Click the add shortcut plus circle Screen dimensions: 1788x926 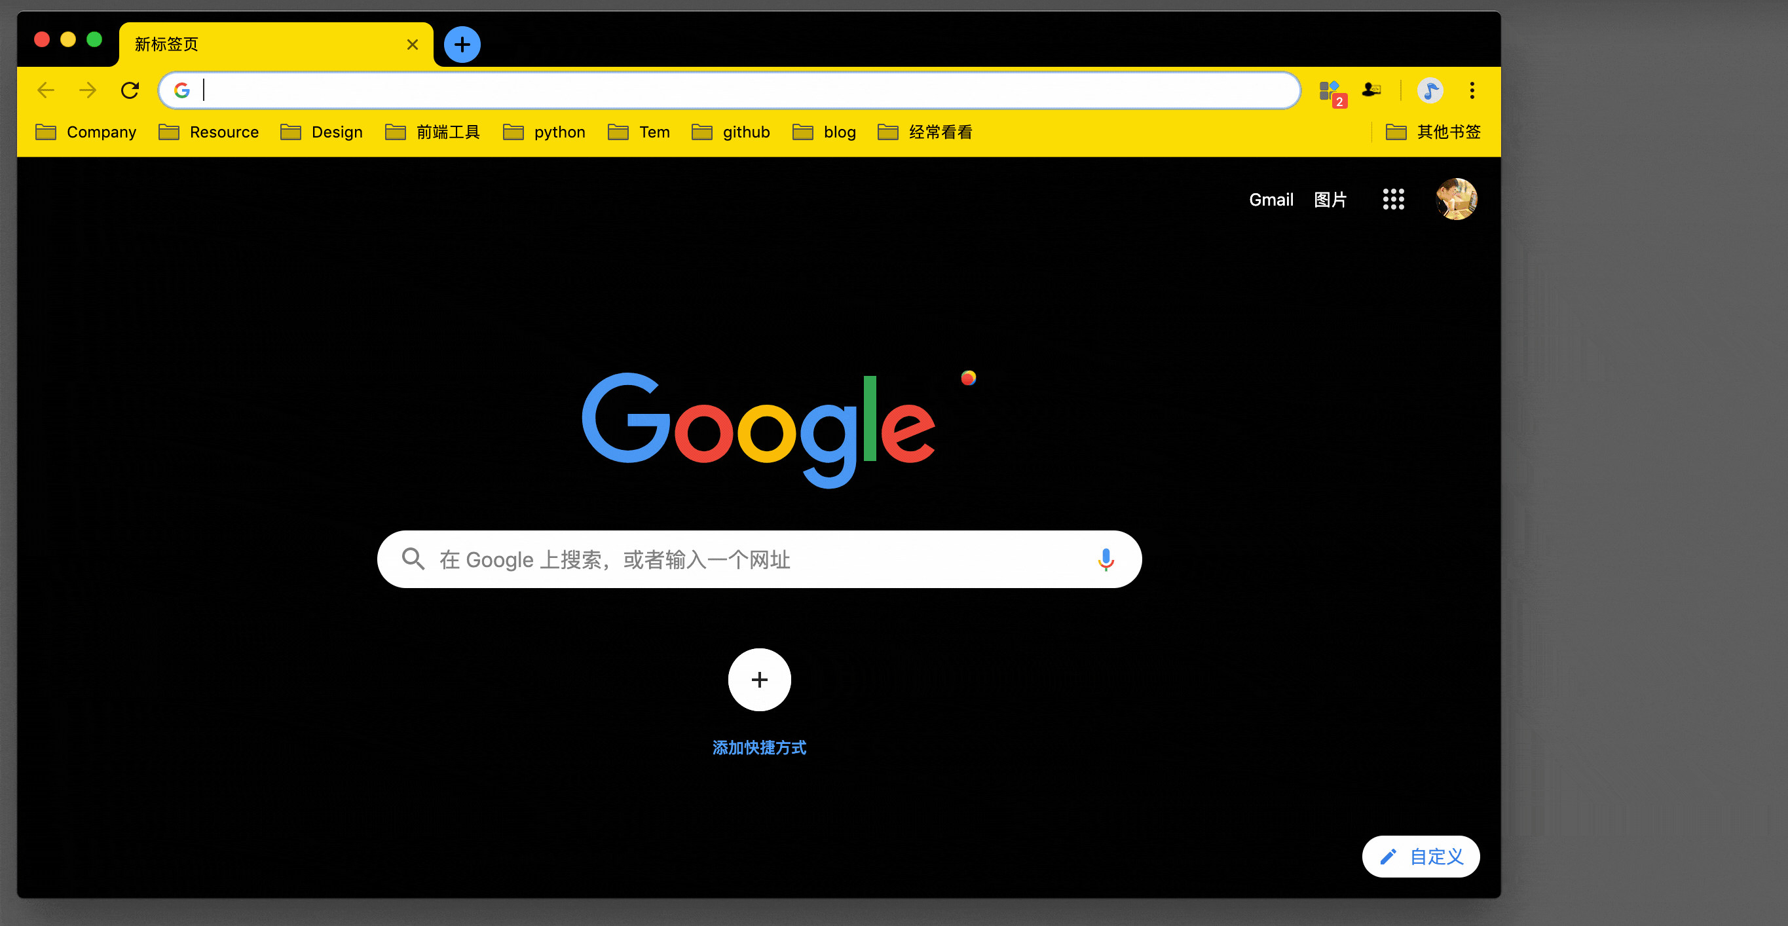(x=758, y=680)
